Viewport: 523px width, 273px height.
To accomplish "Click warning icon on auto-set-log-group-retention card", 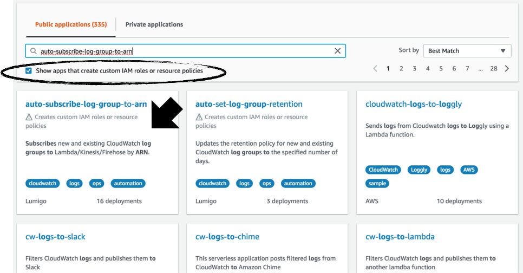I will point(199,117).
